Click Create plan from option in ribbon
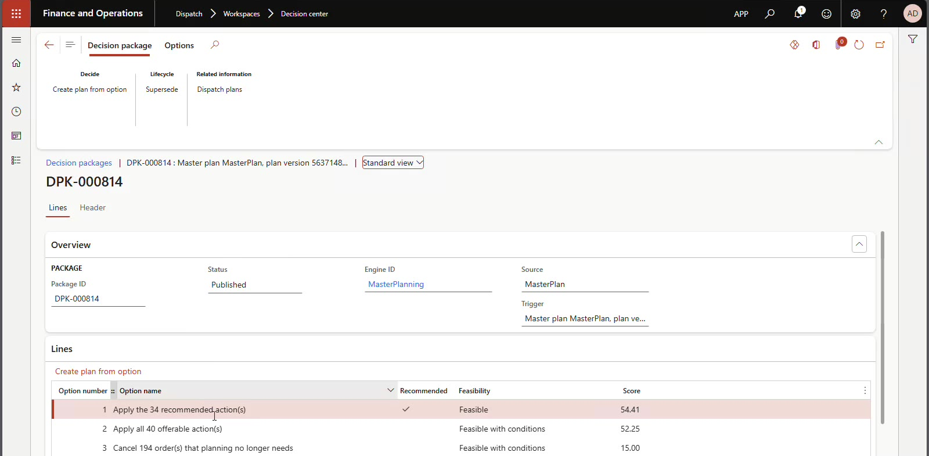Viewport: 929px width, 456px height. coord(90,89)
